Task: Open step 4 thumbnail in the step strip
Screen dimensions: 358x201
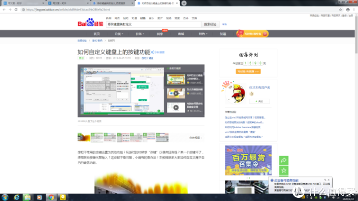Action: (123, 137)
